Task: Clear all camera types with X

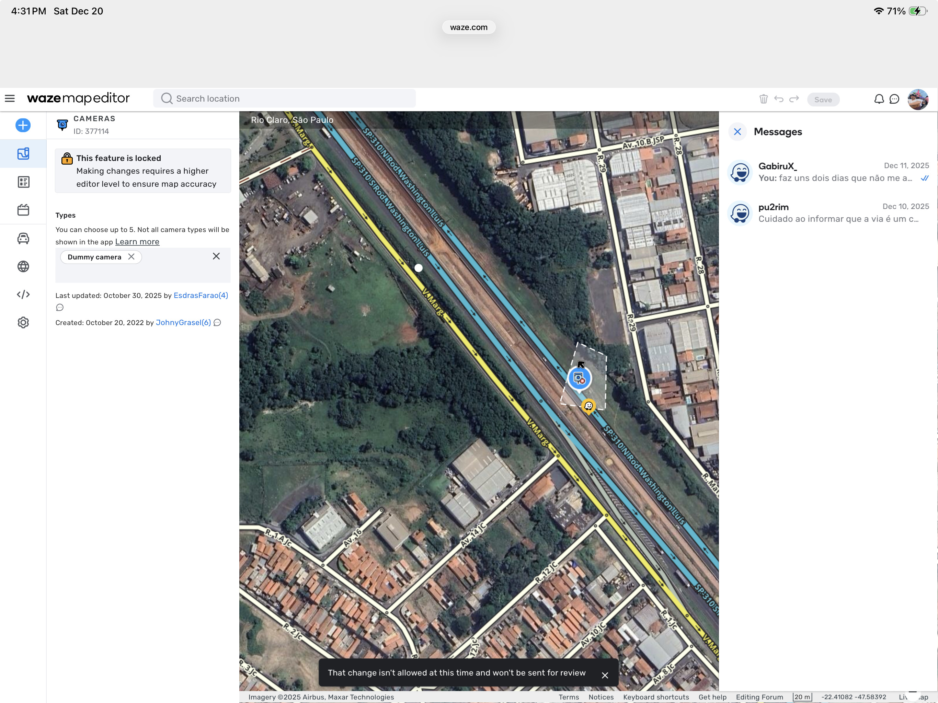Action: [216, 256]
